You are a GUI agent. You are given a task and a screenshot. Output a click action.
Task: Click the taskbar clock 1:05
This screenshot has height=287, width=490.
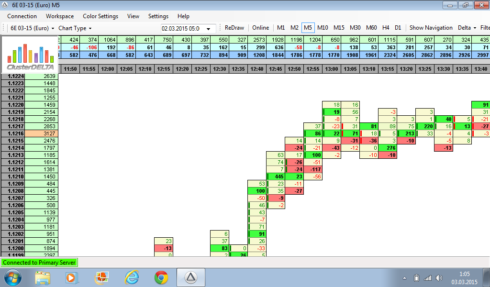(x=464, y=274)
